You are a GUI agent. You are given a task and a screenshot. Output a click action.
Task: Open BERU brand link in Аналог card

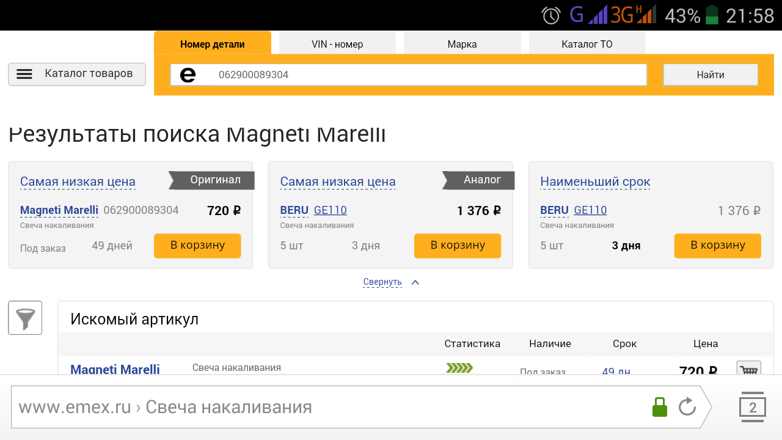(x=294, y=210)
